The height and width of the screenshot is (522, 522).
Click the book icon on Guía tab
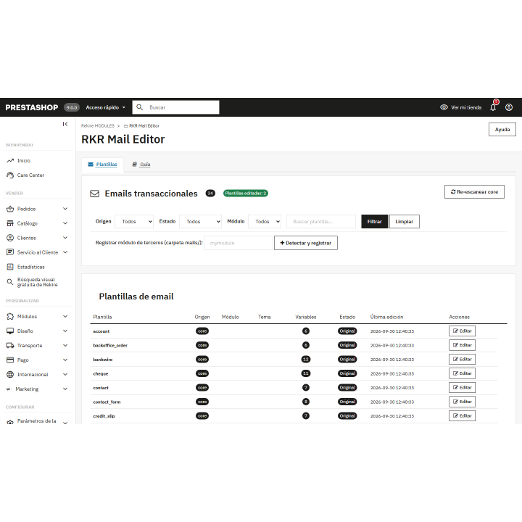[135, 164]
